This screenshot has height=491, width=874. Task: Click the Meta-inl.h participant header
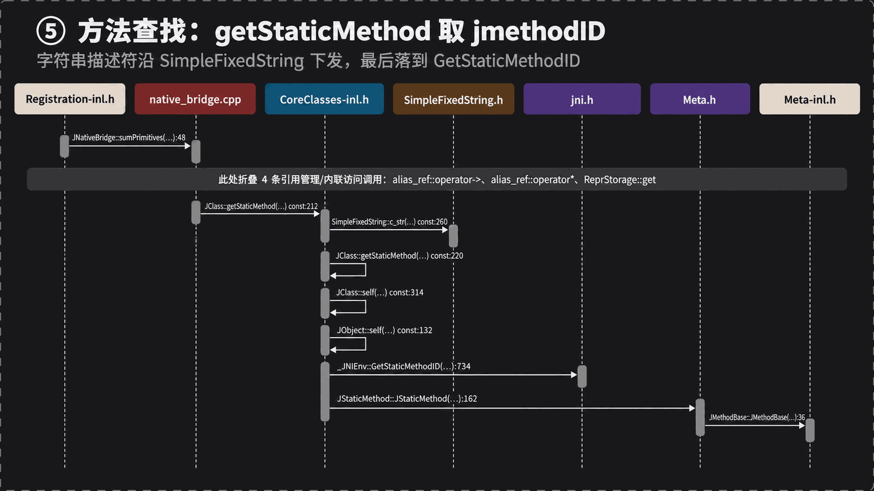pyautogui.click(x=810, y=99)
